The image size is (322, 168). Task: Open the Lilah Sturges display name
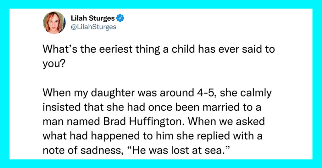click(93, 18)
